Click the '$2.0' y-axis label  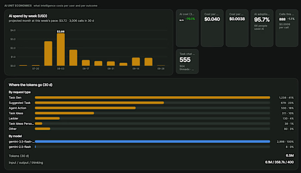click(13, 48)
